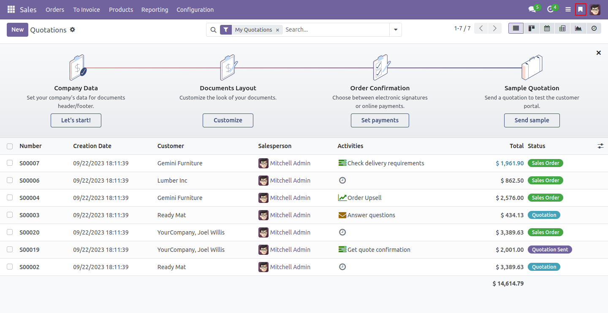Image resolution: width=608 pixels, height=313 pixels.
Task: Click the Documents Layout step icon
Action: [228, 67]
